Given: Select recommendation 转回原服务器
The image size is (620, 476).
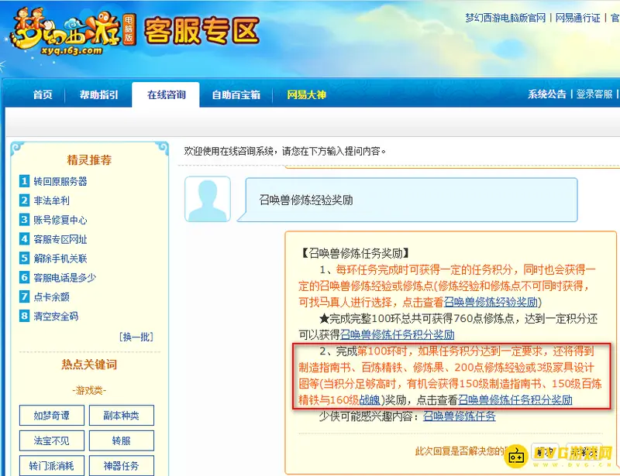Looking at the screenshot, I should coord(60,181).
